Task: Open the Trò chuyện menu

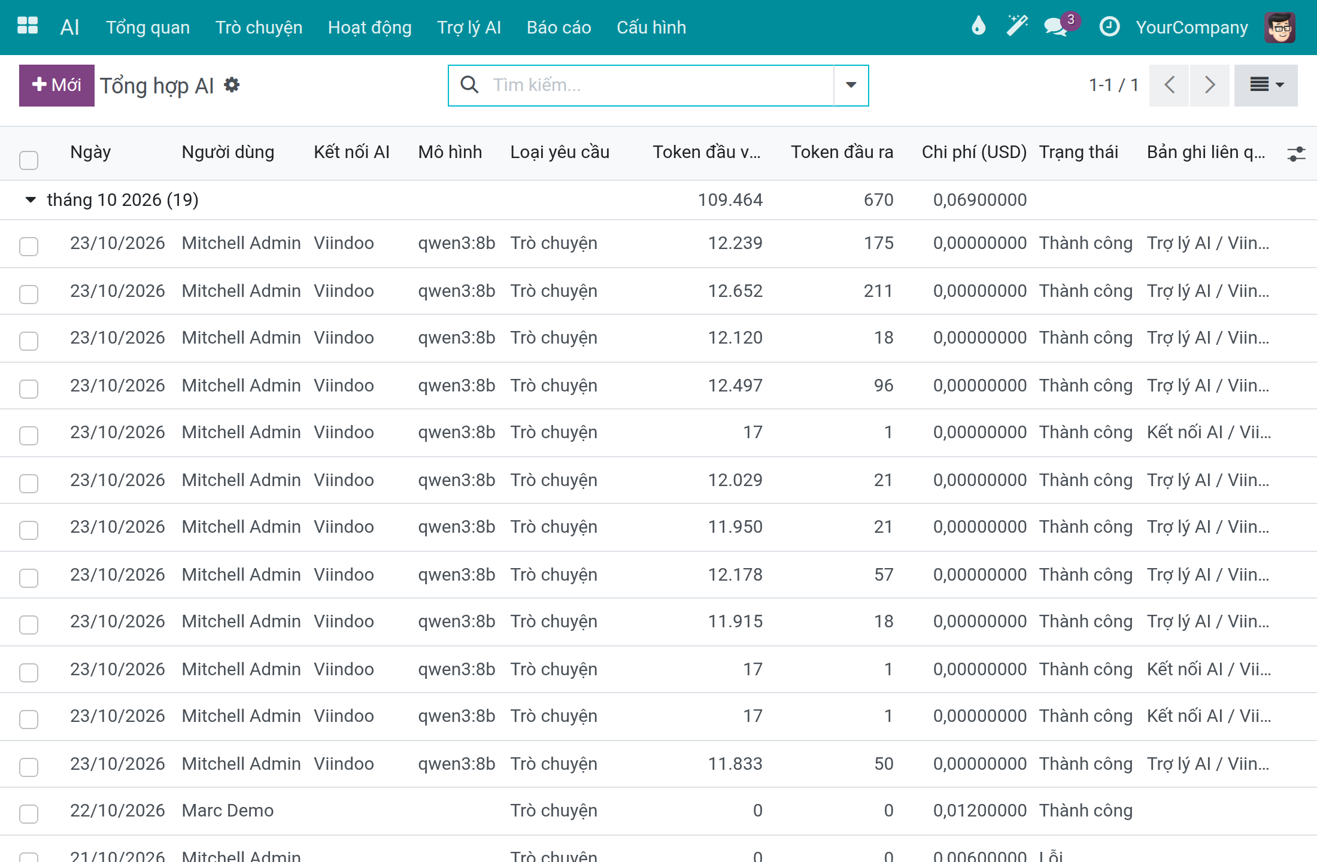Action: point(259,27)
